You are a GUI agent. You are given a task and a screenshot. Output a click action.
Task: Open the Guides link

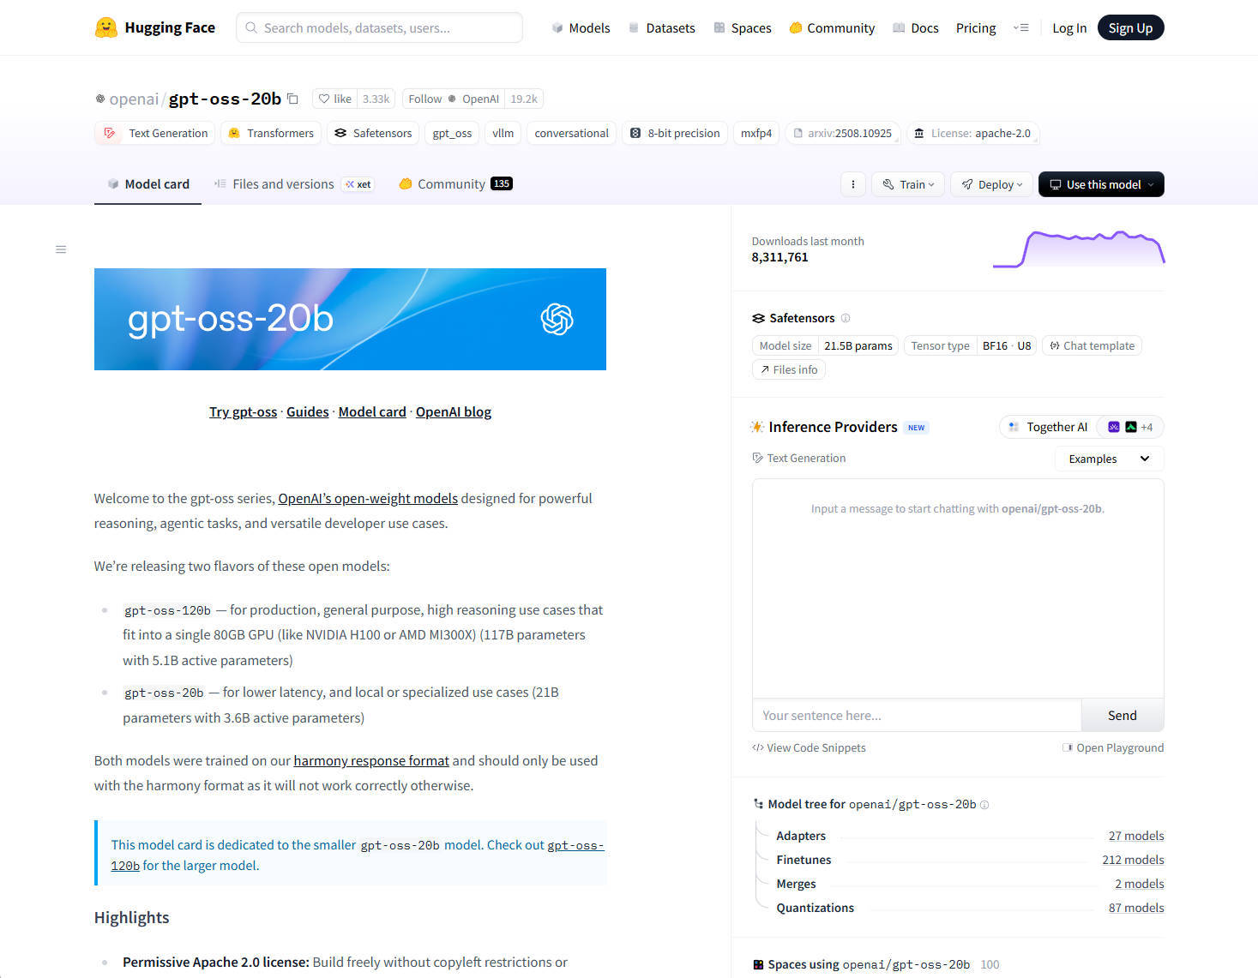(x=308, y=412)
